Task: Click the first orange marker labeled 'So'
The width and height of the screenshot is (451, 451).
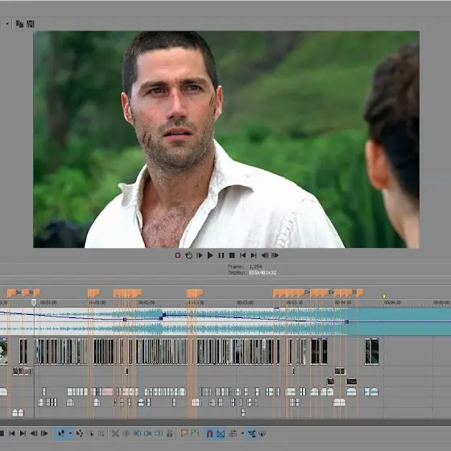Action: tap(11, 293)
